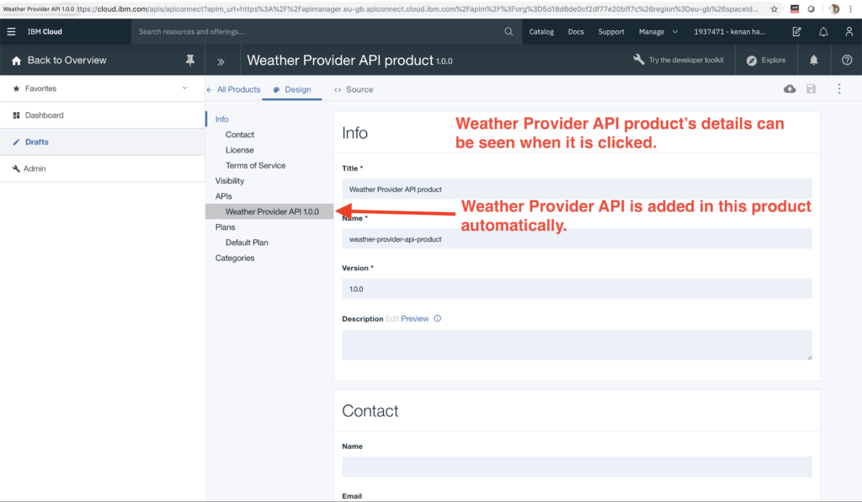Open Docs in the top menu

point(576,32)
